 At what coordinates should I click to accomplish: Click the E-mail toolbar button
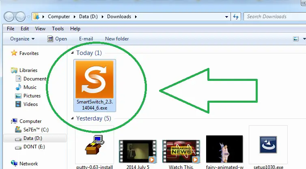(86, 39)
